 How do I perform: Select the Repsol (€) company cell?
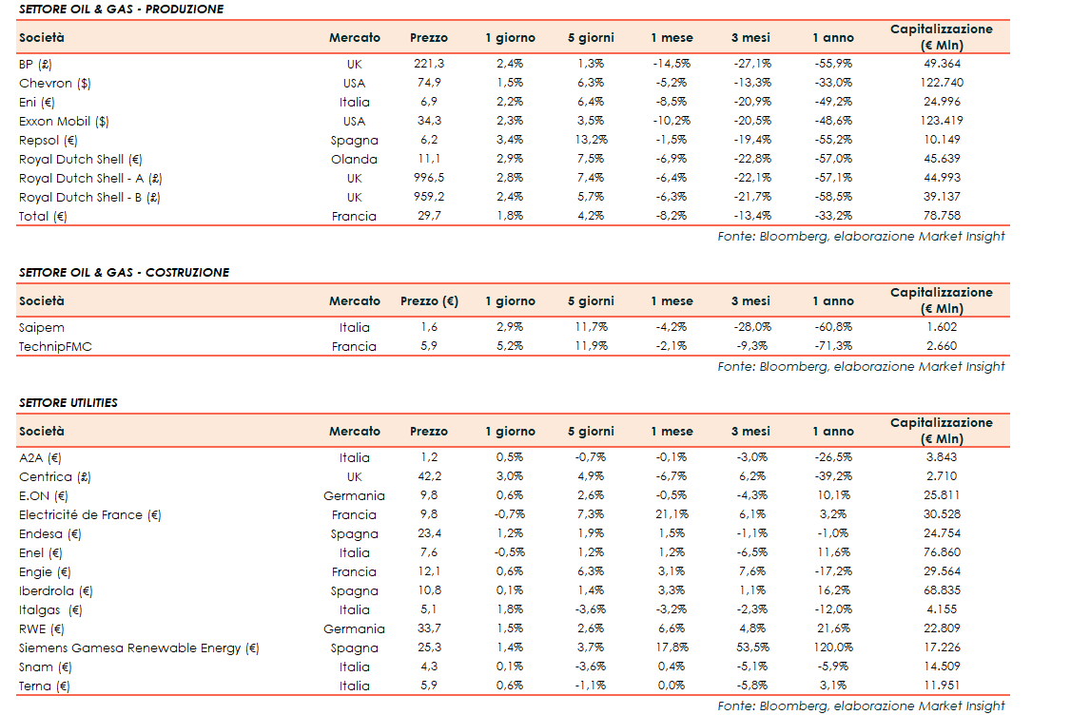pyautogui.click(x=48, y=140)
